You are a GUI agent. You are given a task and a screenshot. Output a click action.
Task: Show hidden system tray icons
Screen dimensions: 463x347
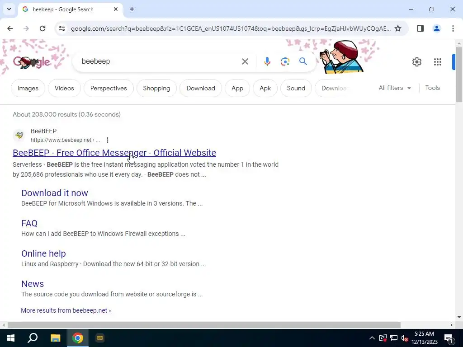[x=372, y=338]
